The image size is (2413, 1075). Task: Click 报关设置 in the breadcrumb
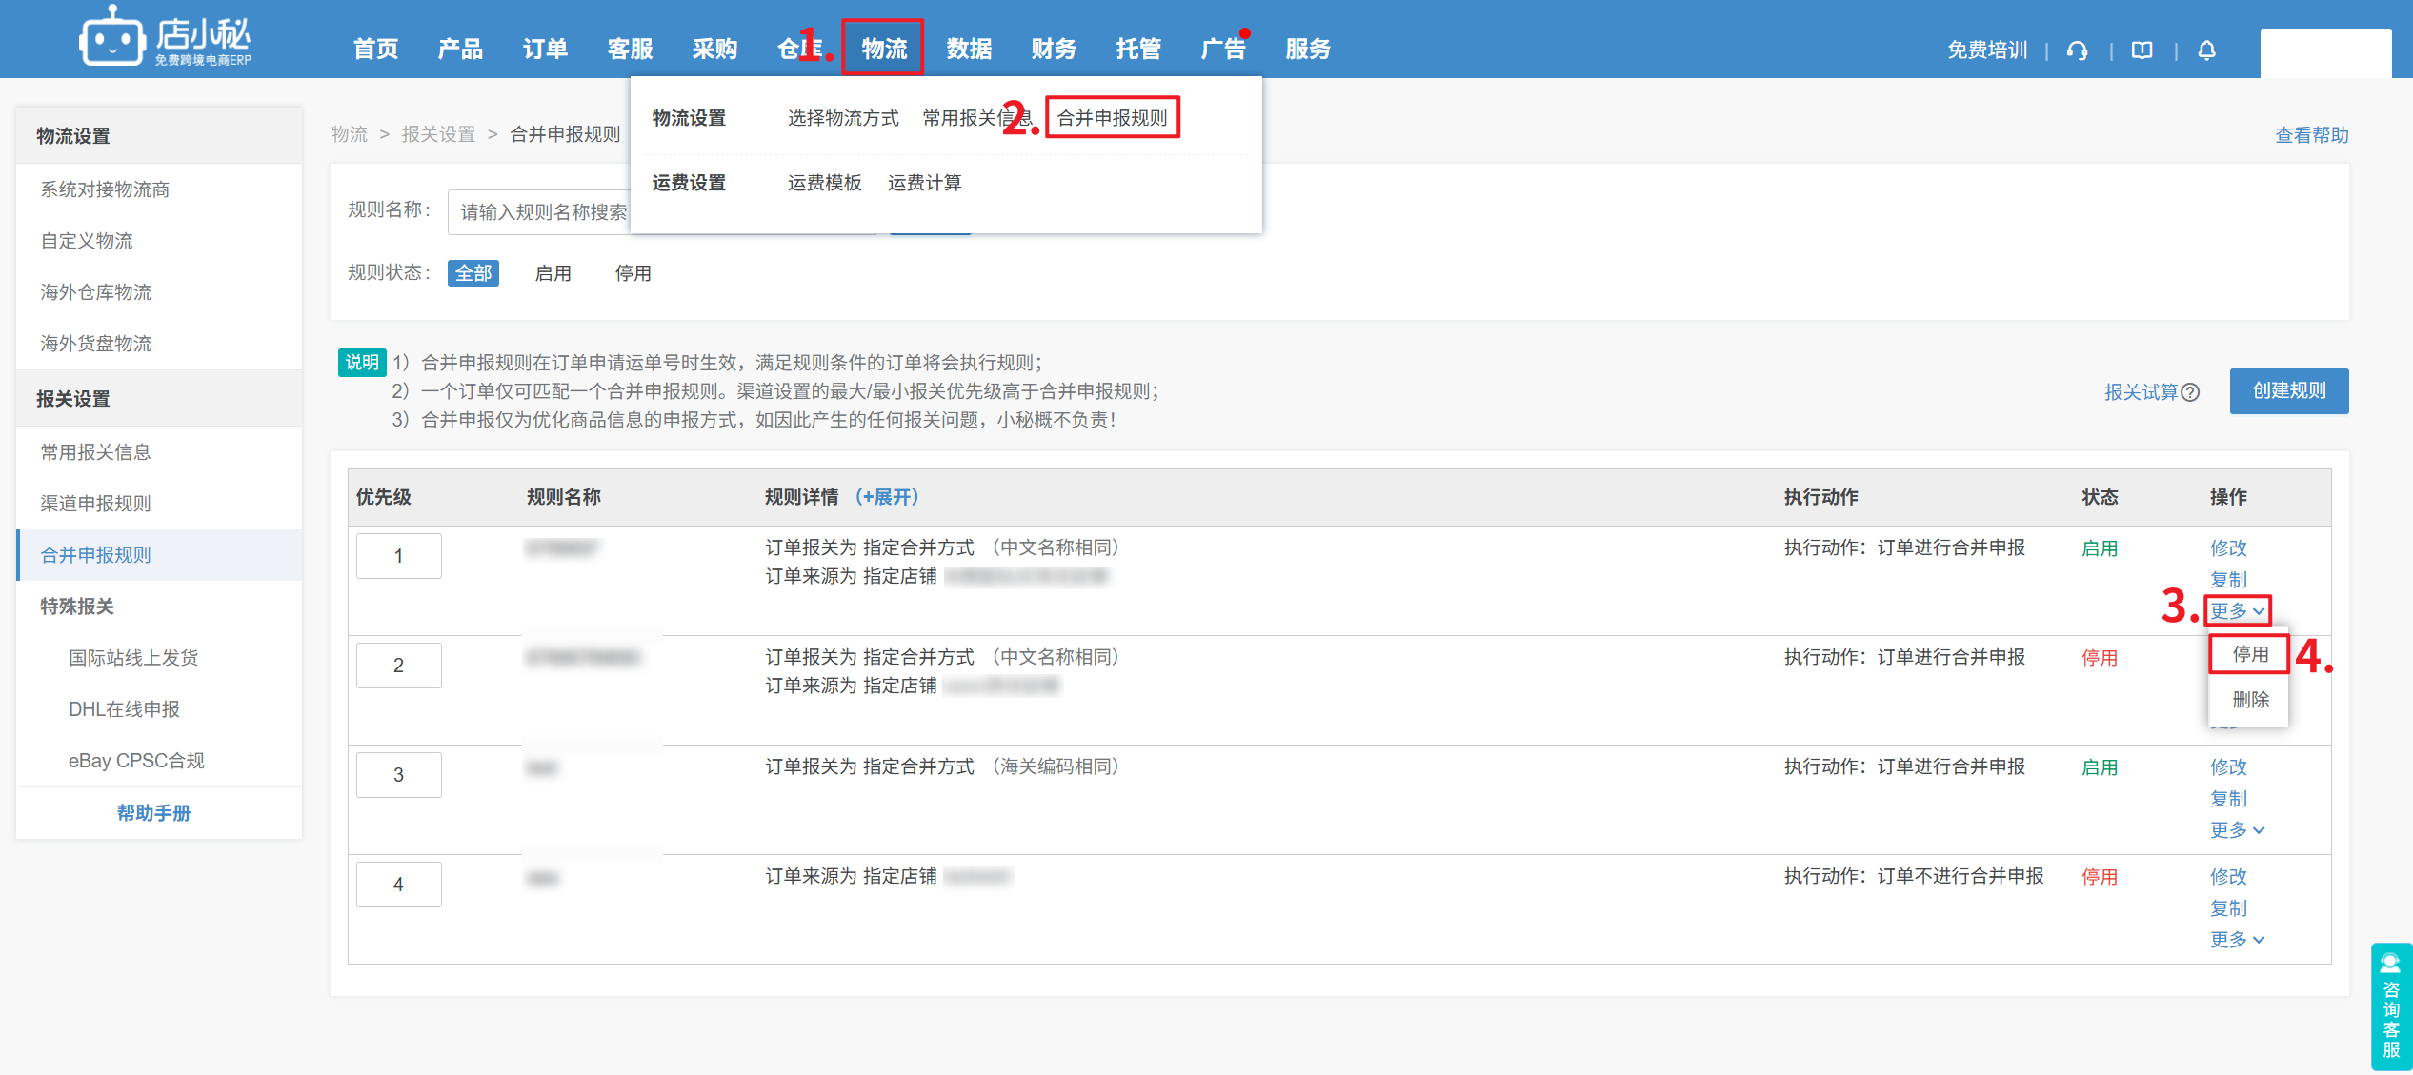coord(438,135)
